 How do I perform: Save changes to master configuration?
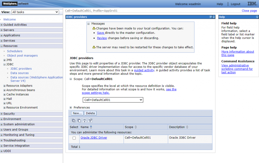click(101, 33)
